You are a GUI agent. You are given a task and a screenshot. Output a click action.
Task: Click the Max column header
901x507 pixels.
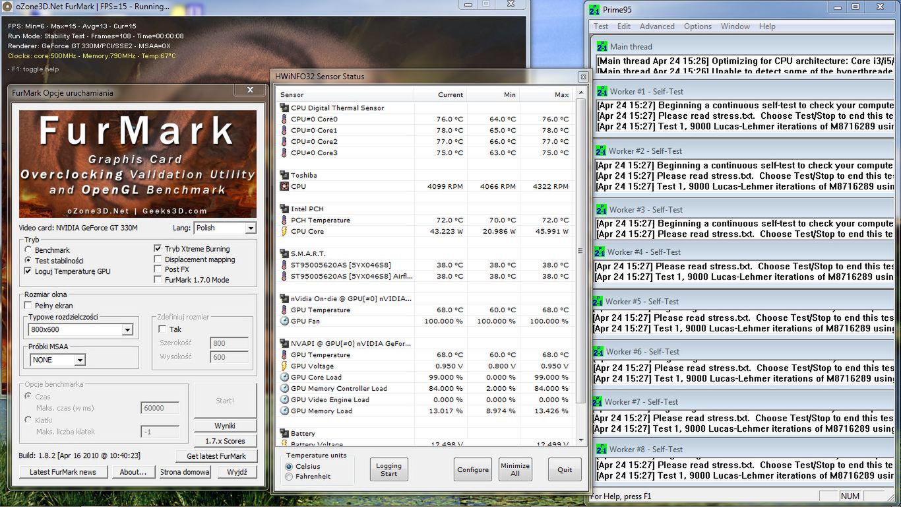click(x=545, y=94)
